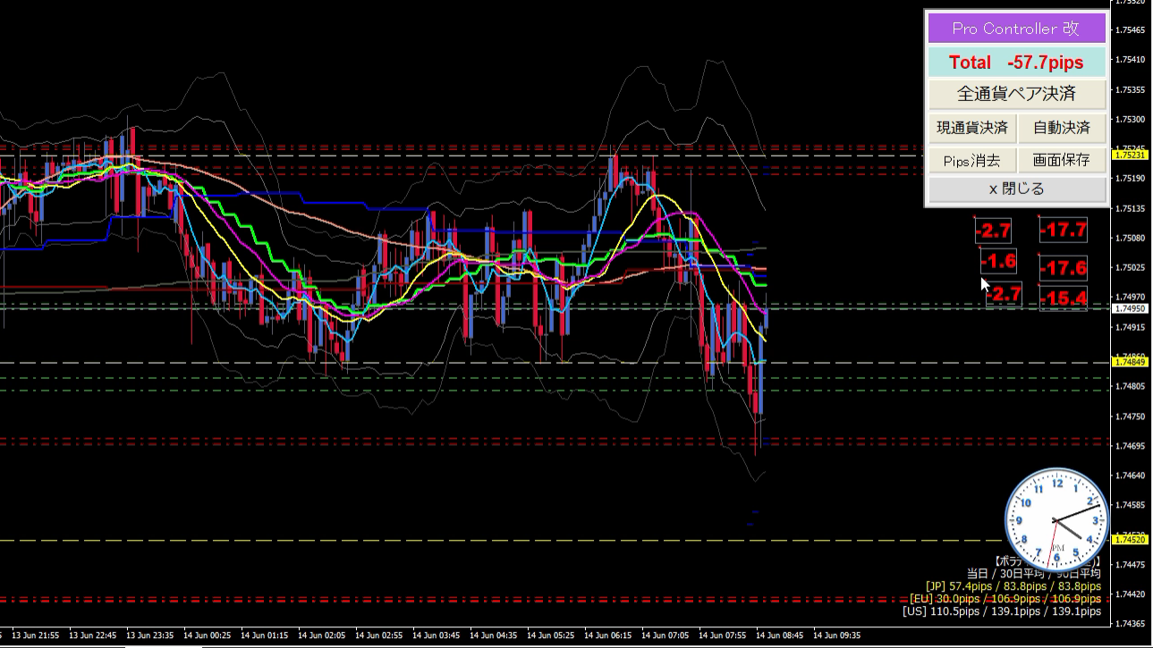Close the panel with x 閉じる

pyautogui.click(x=1016, y=189)
